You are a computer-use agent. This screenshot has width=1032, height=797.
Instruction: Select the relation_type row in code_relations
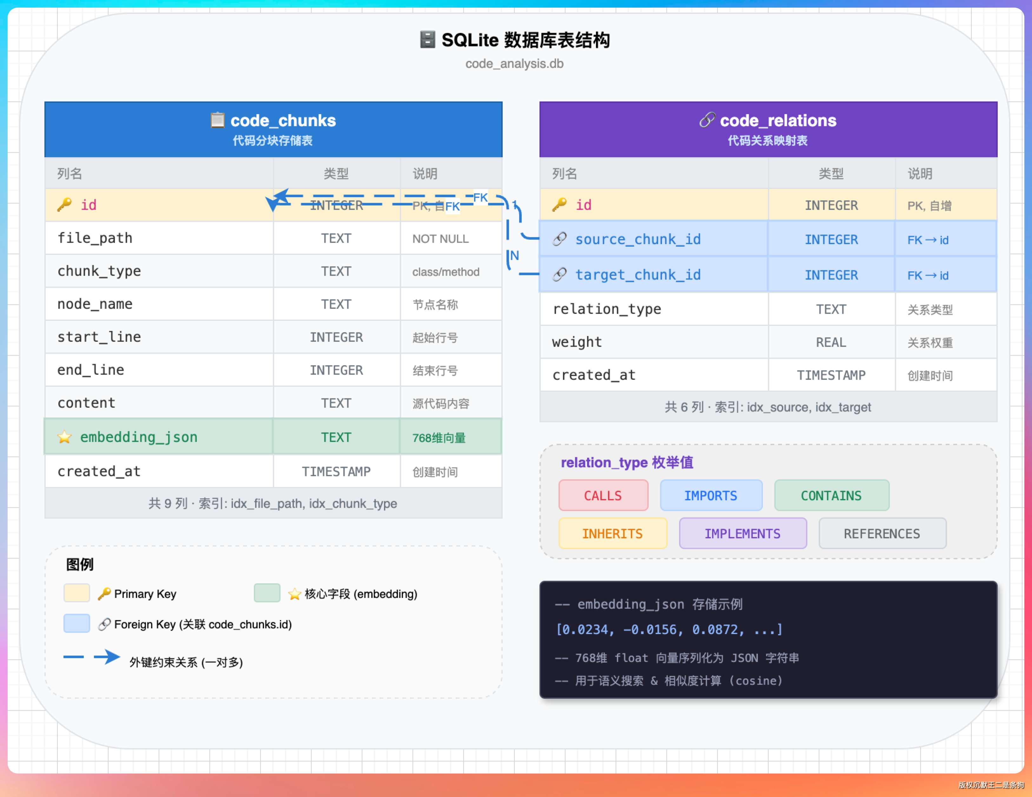tap(607, 309)
